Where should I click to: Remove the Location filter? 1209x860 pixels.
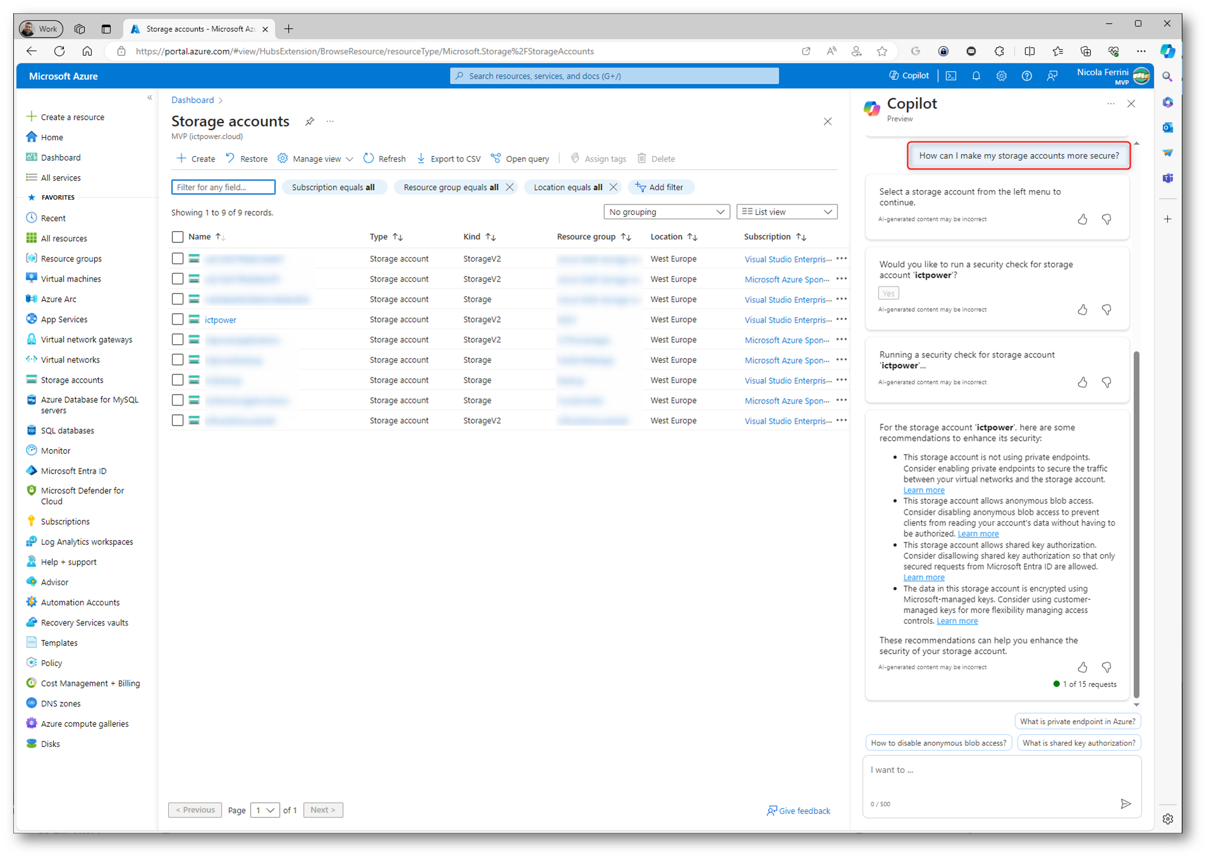coord(613,187)
